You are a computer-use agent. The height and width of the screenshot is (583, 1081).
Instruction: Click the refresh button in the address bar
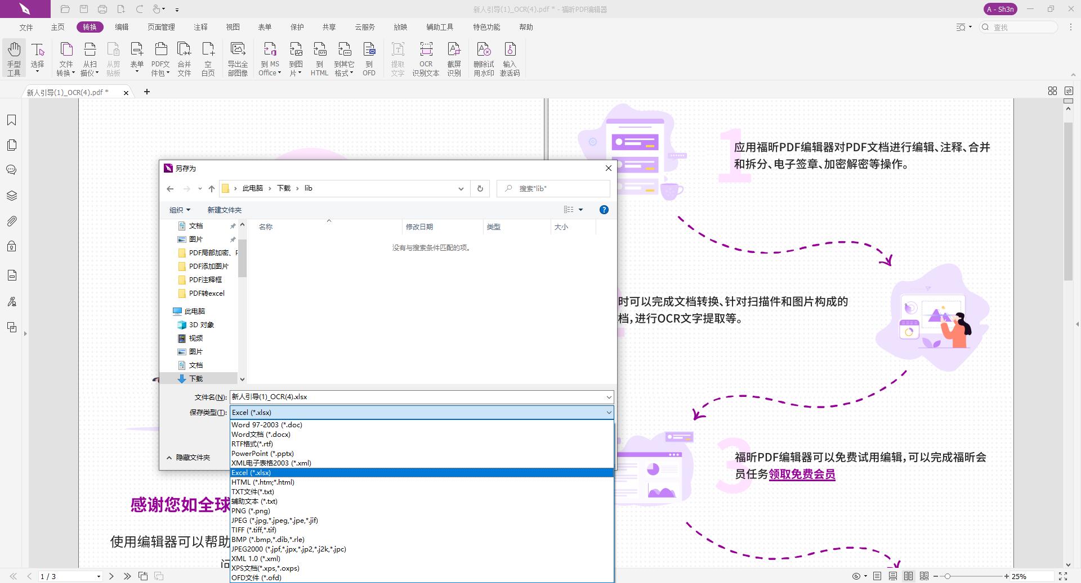pos(480,188)
